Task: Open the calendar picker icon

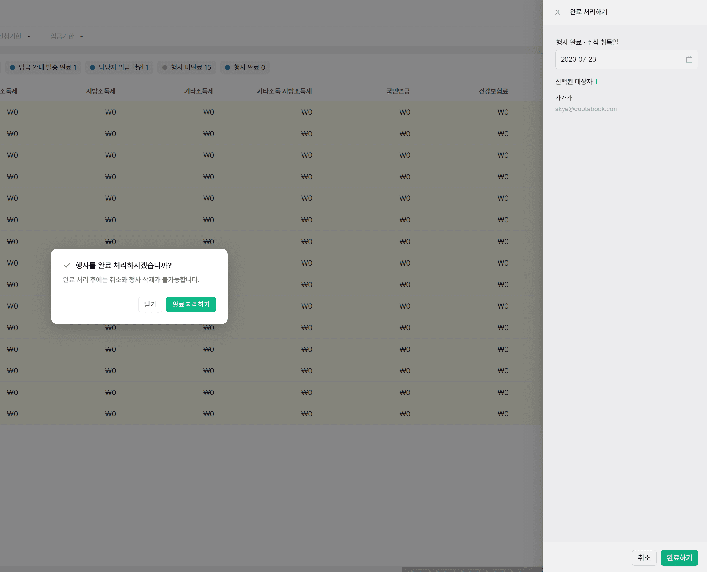Action: (x=689, y=60)
